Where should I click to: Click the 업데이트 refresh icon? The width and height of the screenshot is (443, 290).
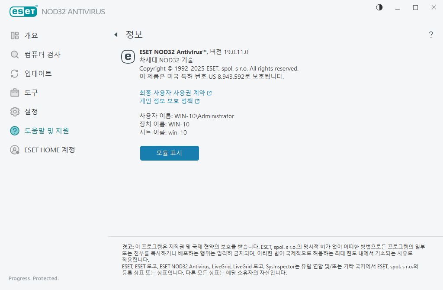[x=14, y=74]
